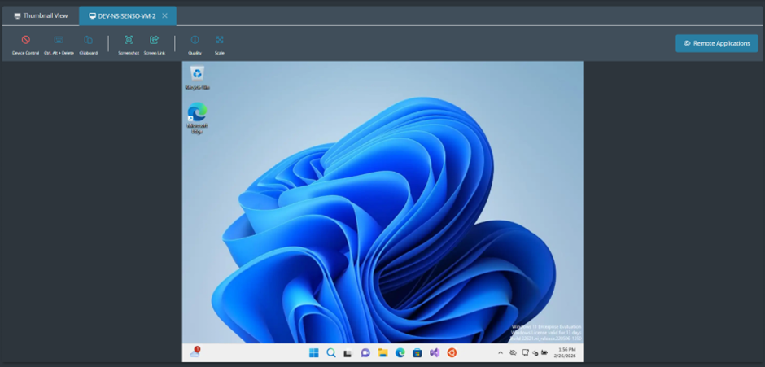Viewport: 765px width, 367px height.
Task: Open the clock showing 1:56 PM
Action: (566, 353)
